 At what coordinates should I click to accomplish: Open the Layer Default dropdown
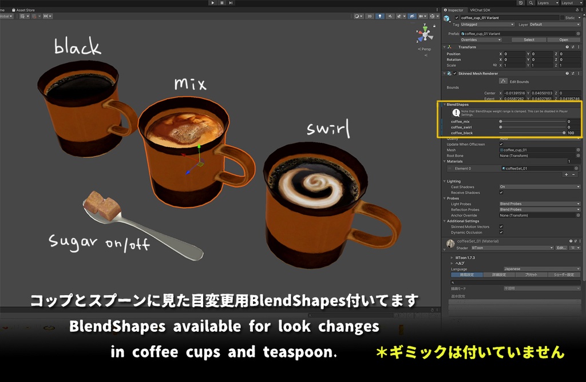coord(554,25)
